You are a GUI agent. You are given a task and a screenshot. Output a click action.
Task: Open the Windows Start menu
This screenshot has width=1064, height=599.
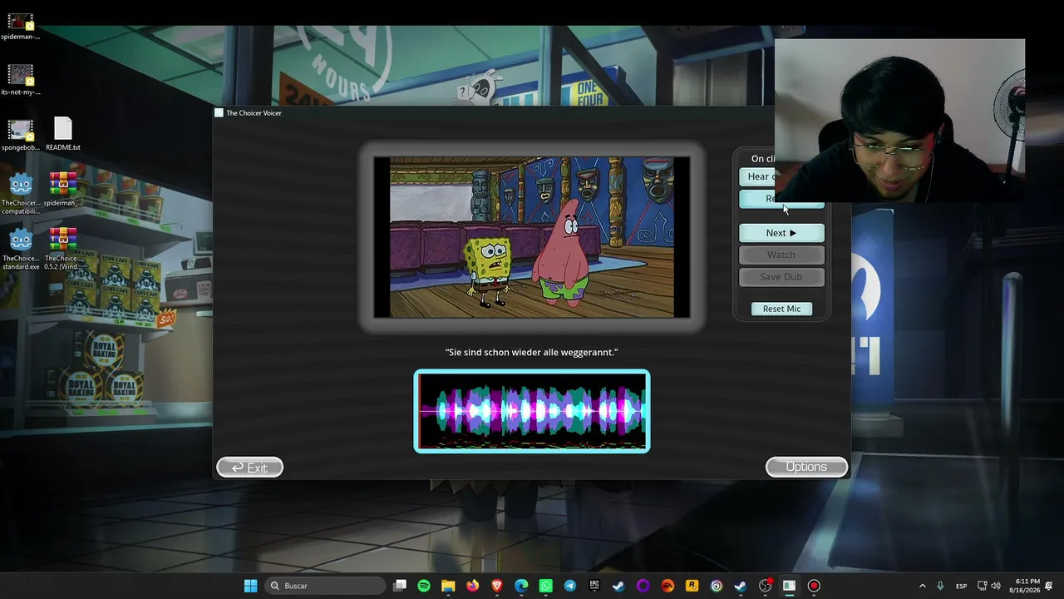[250, 586]
